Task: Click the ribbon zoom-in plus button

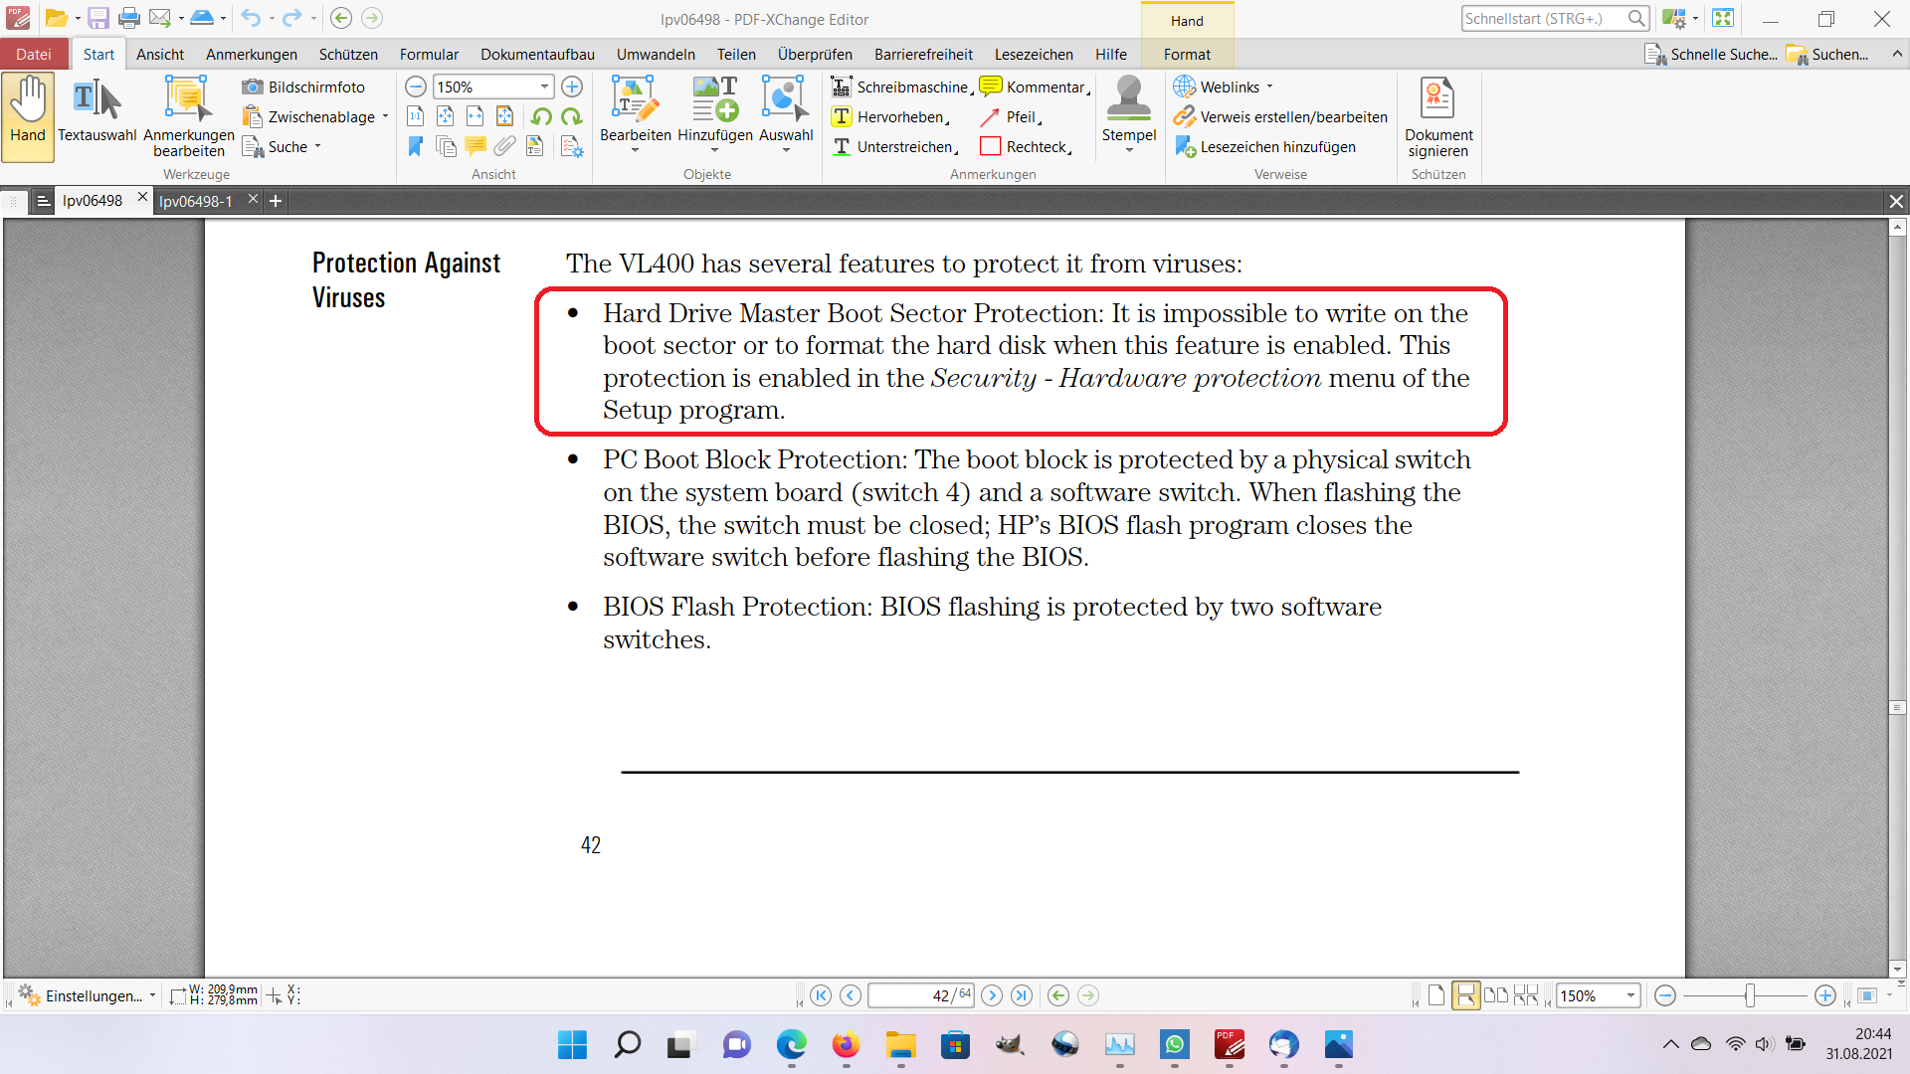Action: [x=572, y=88]
